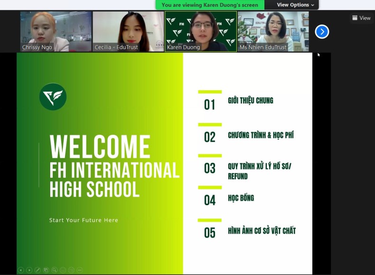Click the number 03 on the agenda
The height and width of the screenshot is (275, 375).
point(209,168)
